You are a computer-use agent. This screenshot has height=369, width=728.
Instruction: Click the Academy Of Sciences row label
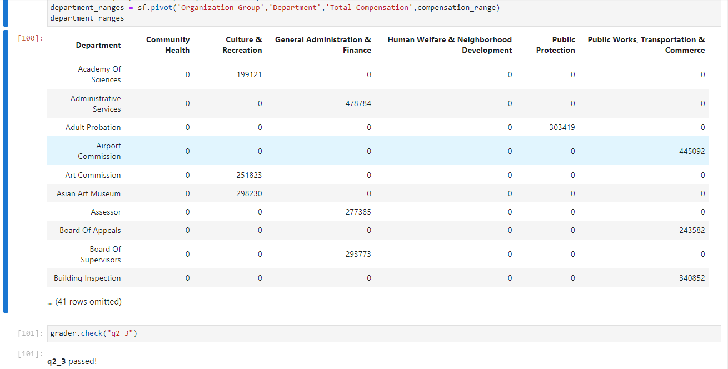pos(99,74)
